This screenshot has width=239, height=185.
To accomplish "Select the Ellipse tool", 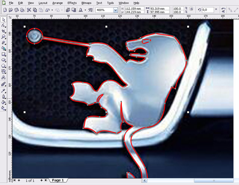I will 3,60.
